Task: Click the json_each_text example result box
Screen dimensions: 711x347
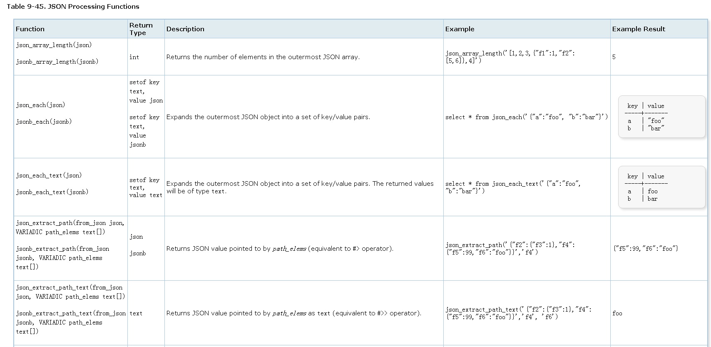Action: click(661, 187)
